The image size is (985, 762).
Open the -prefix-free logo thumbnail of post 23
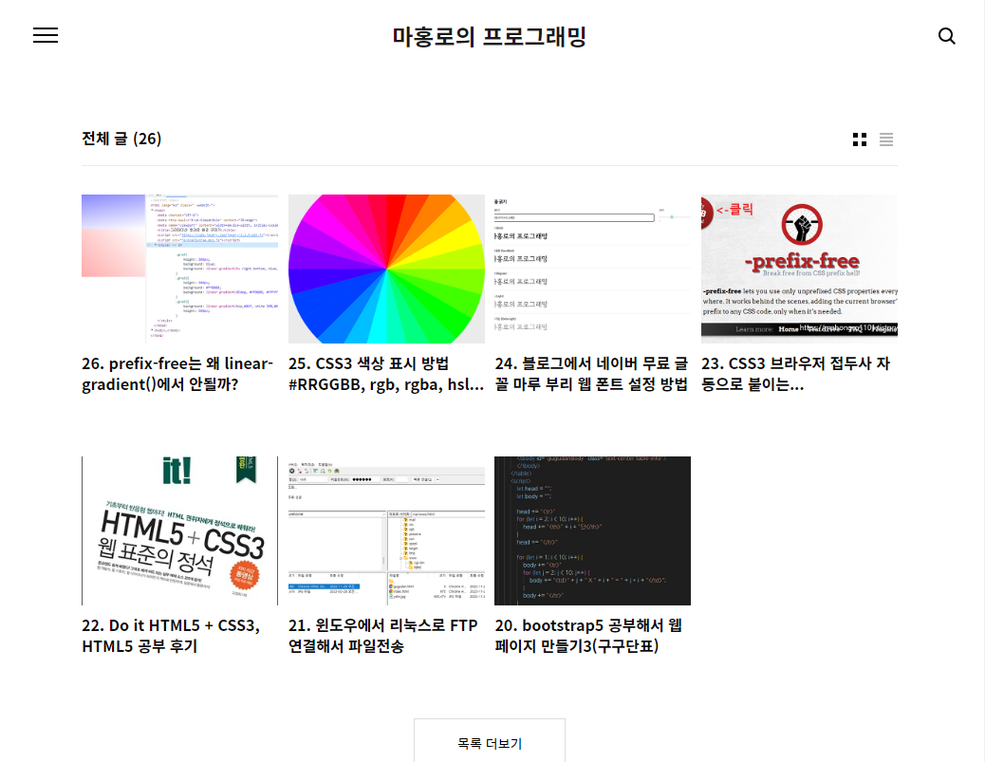tap(799, 269)
